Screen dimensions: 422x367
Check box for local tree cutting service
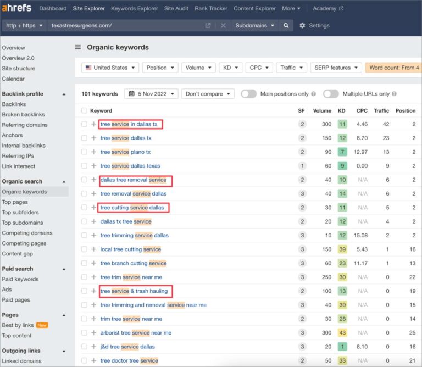click(84, 249)
